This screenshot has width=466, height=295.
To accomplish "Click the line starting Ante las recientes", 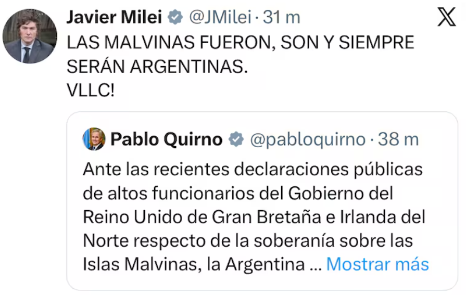I will click(253, 169).
